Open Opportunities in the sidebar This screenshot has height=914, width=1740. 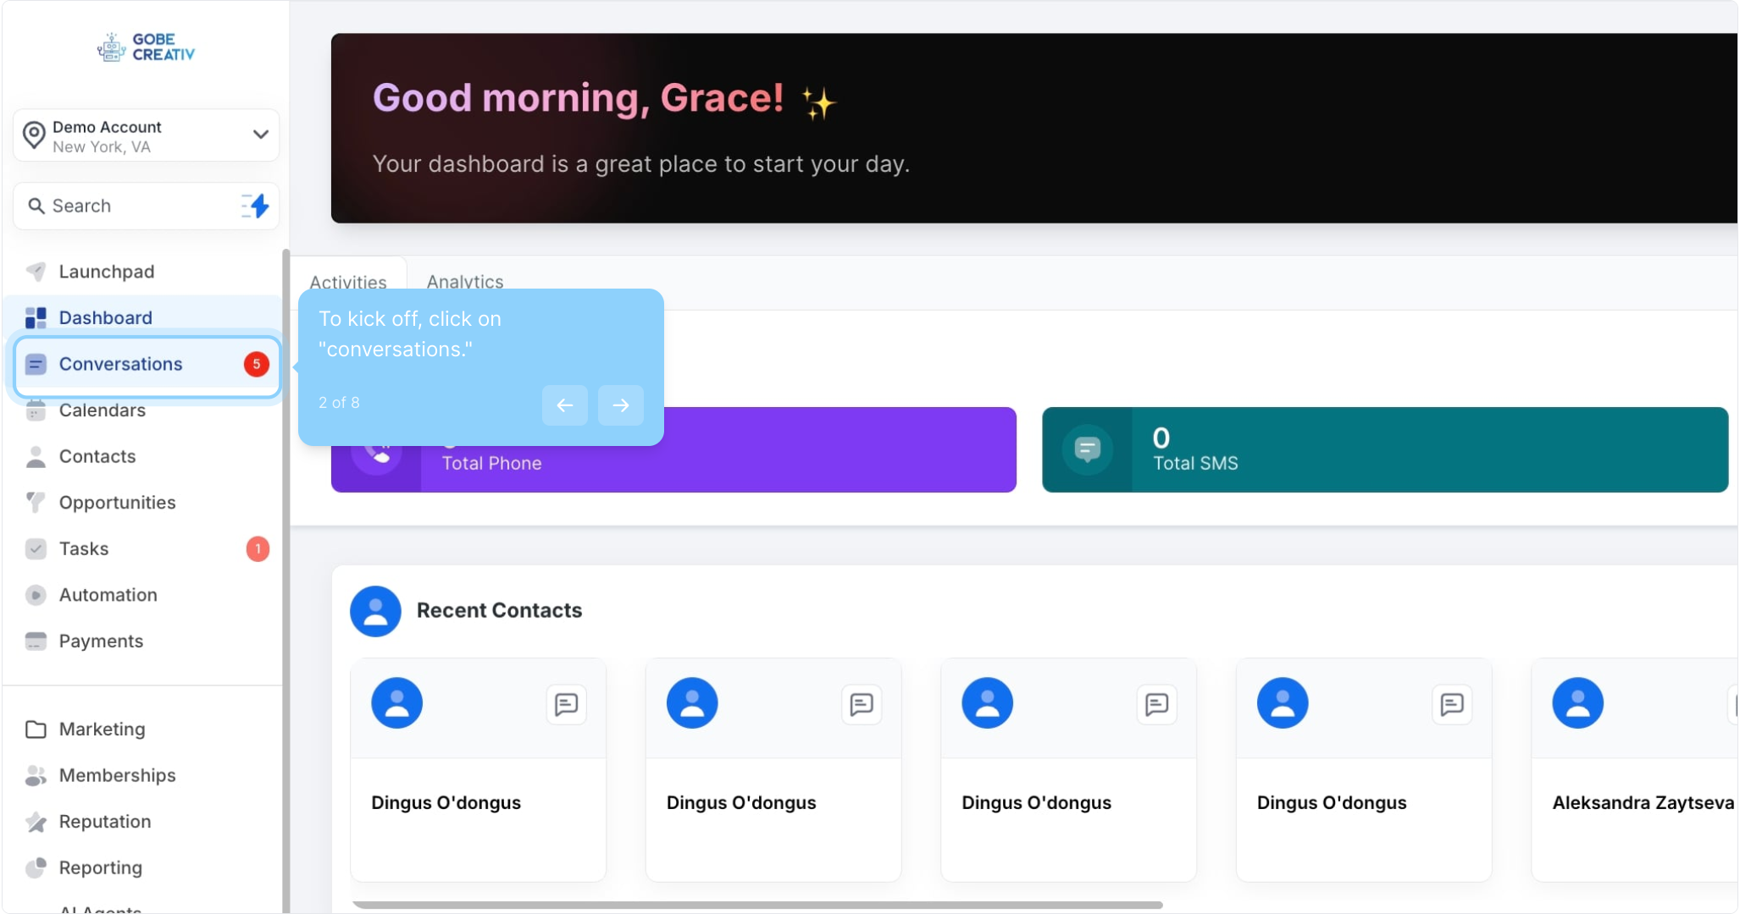(117, 503)
